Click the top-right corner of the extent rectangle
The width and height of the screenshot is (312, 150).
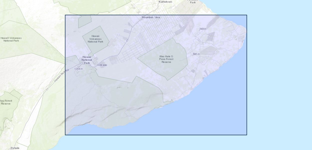(247, 15)
